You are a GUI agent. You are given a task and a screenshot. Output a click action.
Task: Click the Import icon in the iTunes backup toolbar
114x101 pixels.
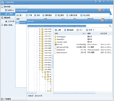[17, 15]
